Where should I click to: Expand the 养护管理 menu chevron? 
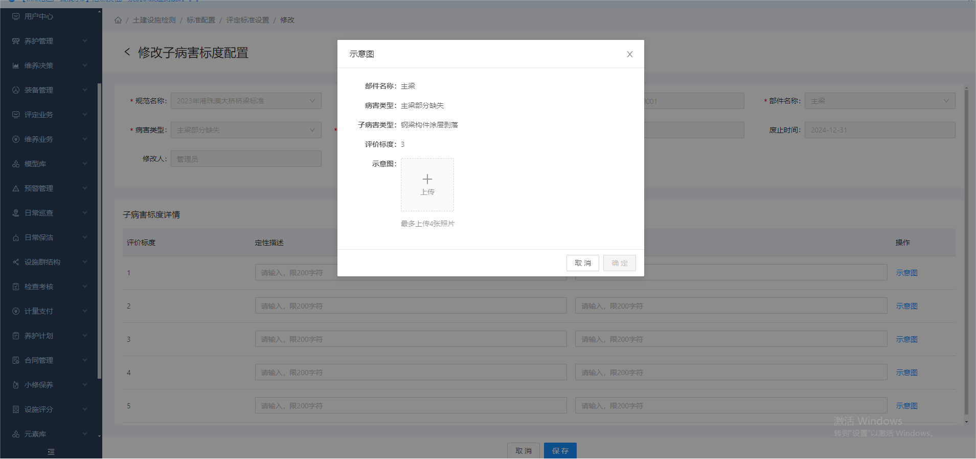coord(85,41)
